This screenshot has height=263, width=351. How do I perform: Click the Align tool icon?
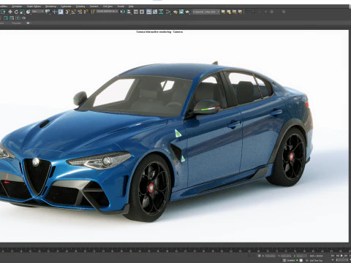click(x=129, y=12)
